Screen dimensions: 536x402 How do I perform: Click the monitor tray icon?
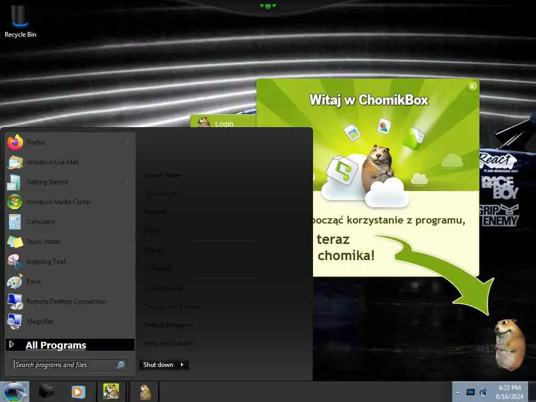pos(471,392)
